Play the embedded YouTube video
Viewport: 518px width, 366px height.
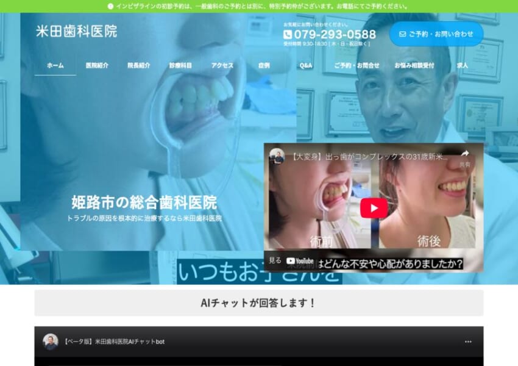coord(374,207)
